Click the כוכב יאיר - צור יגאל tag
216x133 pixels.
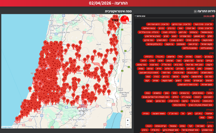[194, 65]
